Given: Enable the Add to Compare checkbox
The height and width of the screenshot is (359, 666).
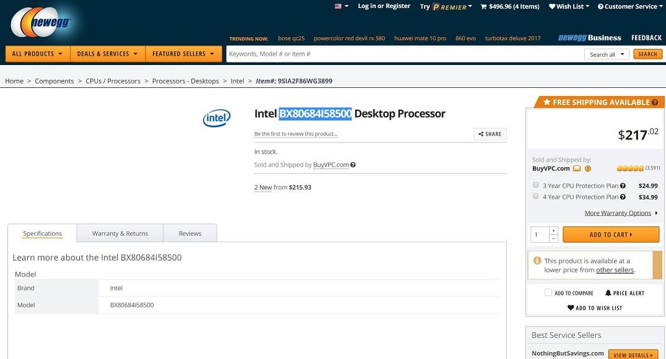Looking at the screenshot, I should (548, 293).
